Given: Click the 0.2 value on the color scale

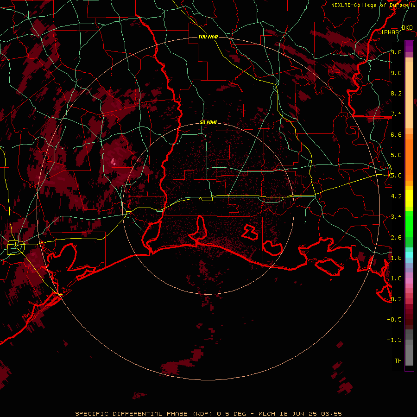Looking at the screenshot, I should pyautogui.click(x=396, y=299).
